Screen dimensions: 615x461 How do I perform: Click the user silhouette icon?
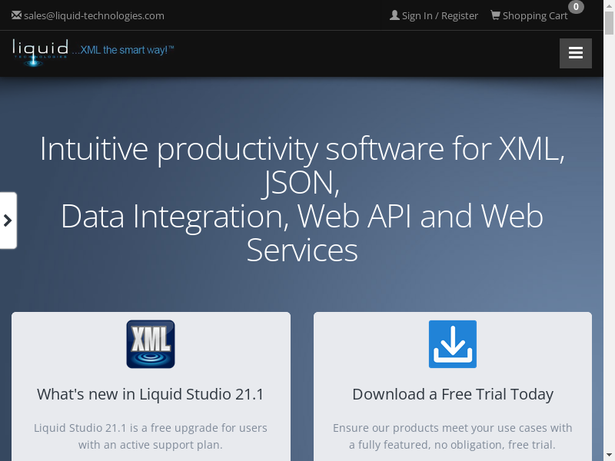394,15
